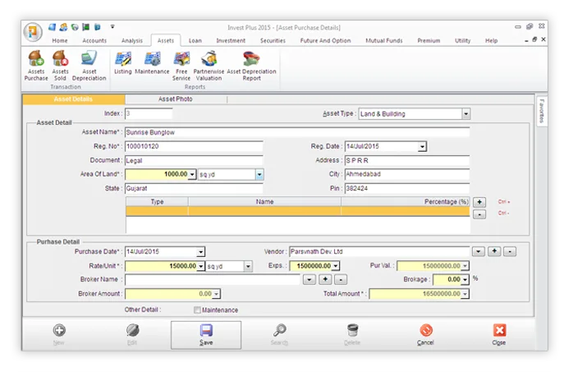Remove the vendor with minus button

point(510,251)
